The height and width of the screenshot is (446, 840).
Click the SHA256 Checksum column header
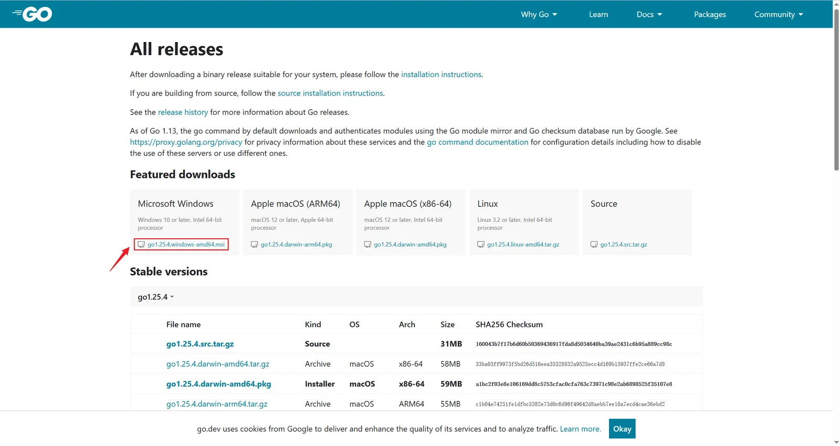click(x=509, y=325)
